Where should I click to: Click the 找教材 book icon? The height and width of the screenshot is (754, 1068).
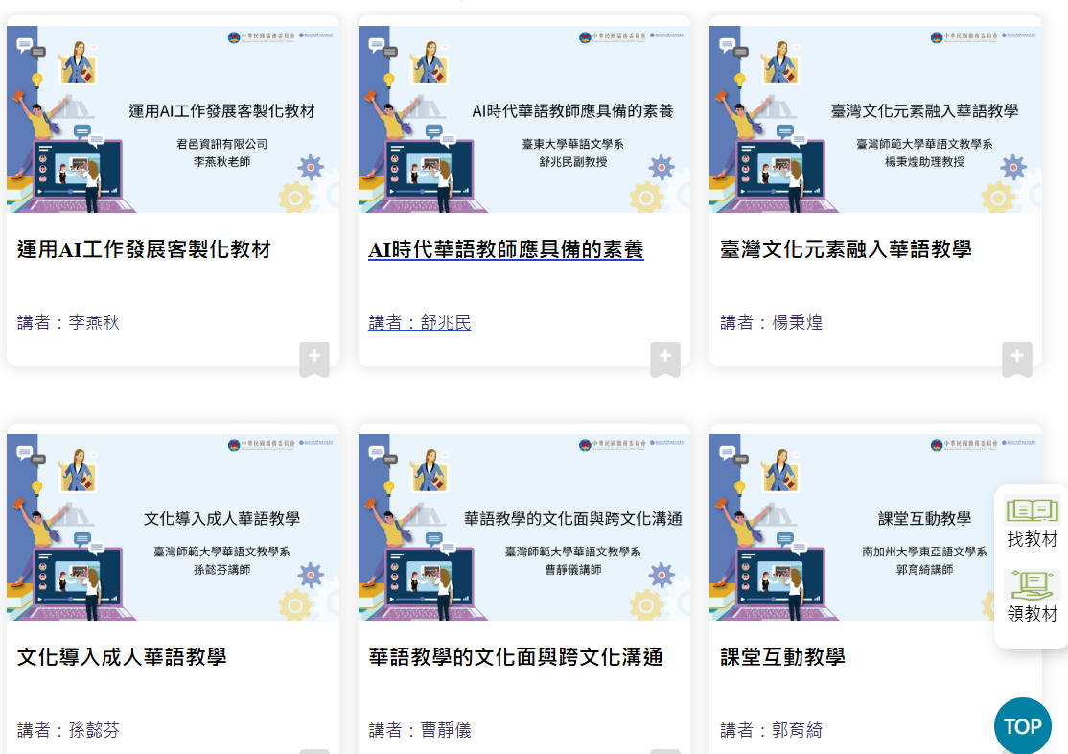[x=1032, y=509]
